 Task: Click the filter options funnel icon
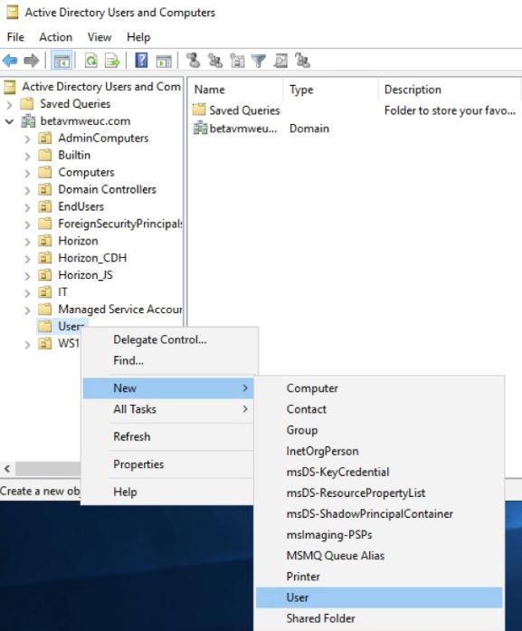[259, 61]
